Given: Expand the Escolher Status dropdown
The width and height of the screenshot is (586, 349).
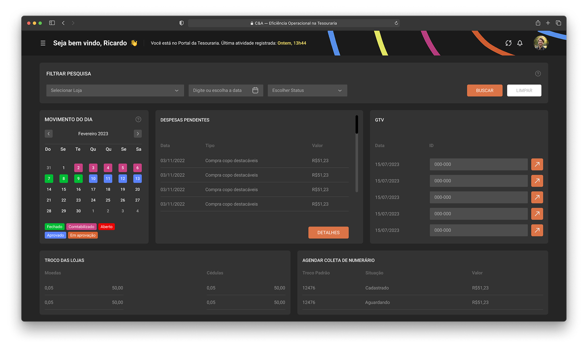Looking at the screenshot, I should click(307, 90).
